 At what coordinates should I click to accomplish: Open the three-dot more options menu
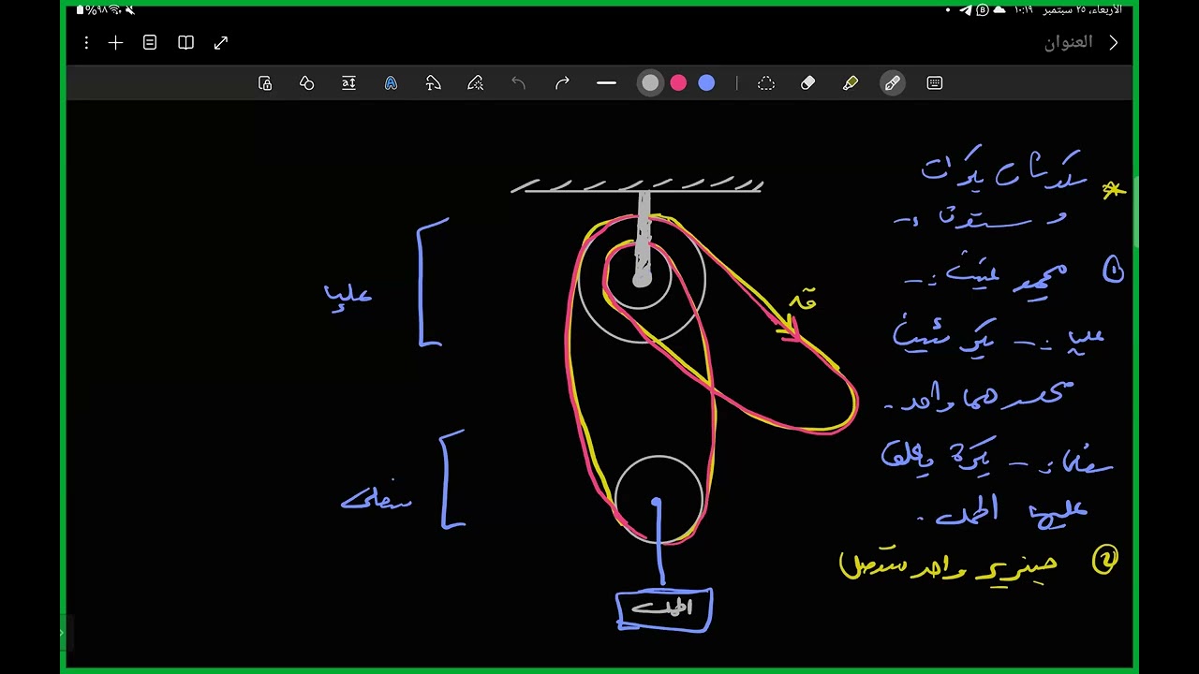(86, 43)
